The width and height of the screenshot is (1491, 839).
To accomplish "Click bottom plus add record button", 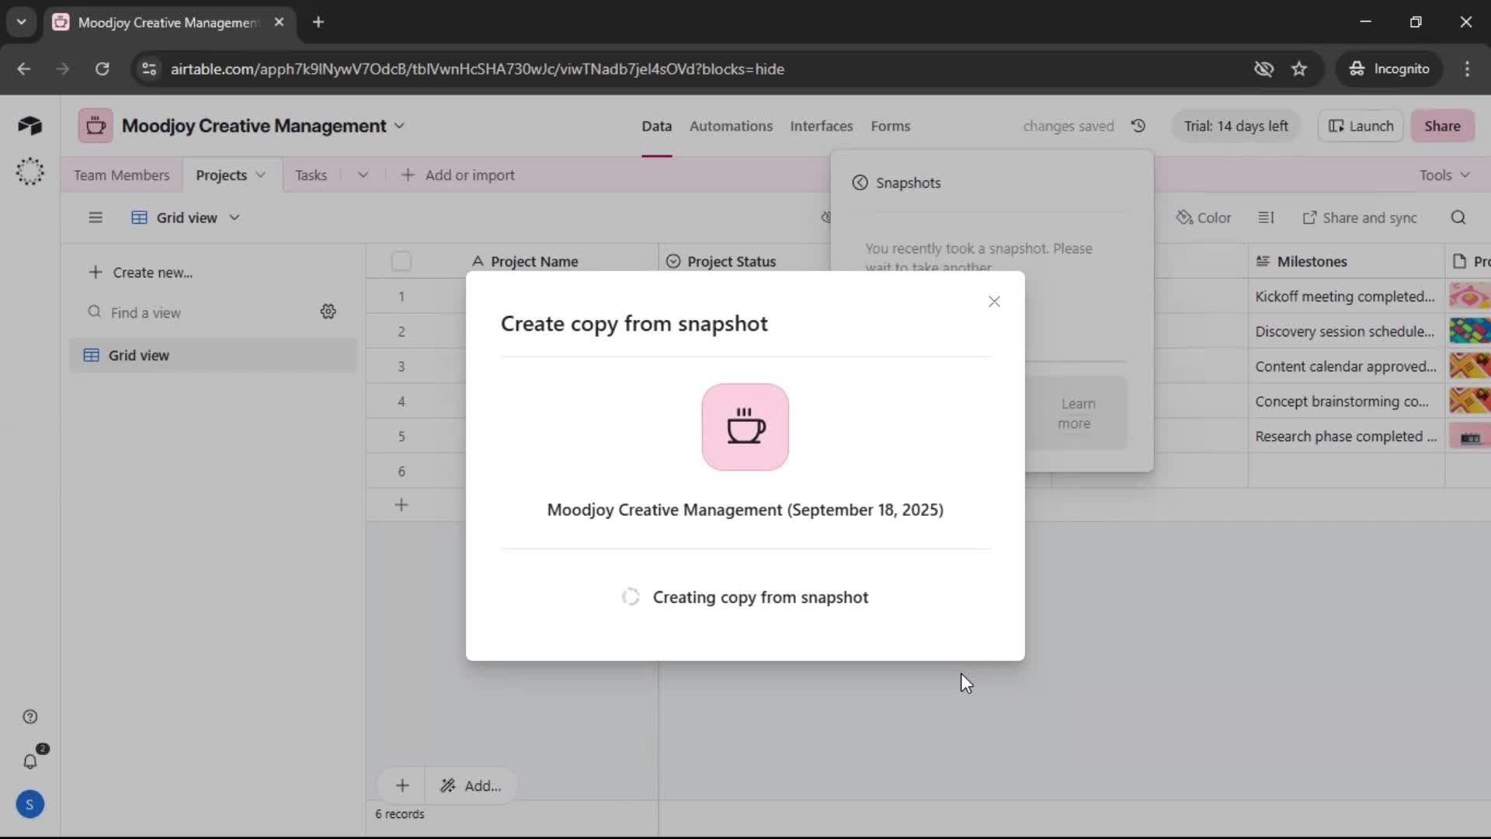I will tap(402, 785).
